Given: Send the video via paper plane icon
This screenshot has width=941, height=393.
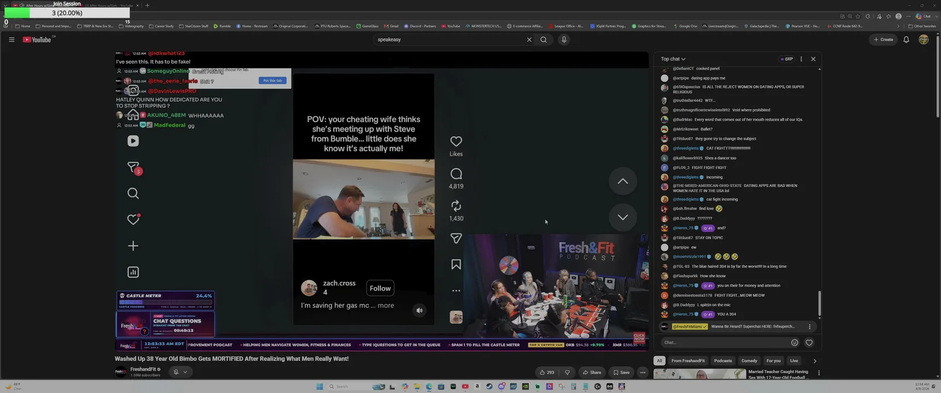Looking at the screenshot, I should tap(456, 238).
